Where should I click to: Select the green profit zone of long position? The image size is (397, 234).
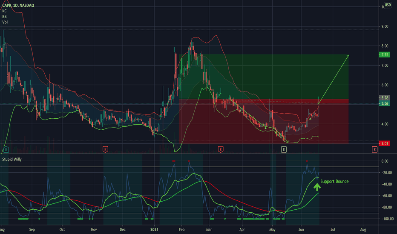tap(264, 77)
